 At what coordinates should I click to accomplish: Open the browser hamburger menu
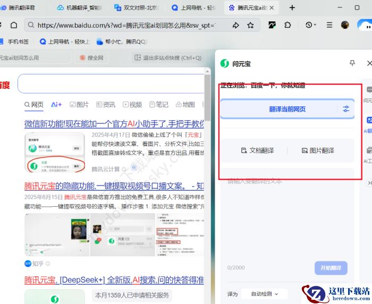[329, 25]
